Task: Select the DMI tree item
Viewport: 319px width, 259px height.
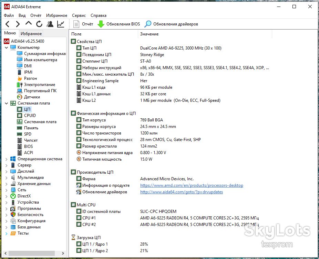Action: [24, 66]
